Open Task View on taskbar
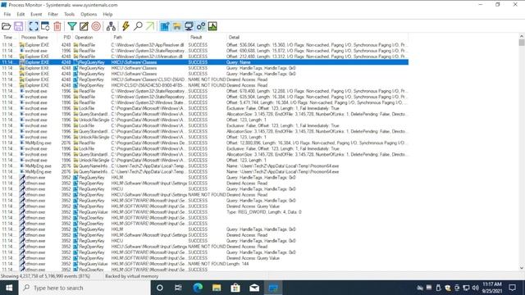This screenshot has width=525, height=295. (178, 288)
